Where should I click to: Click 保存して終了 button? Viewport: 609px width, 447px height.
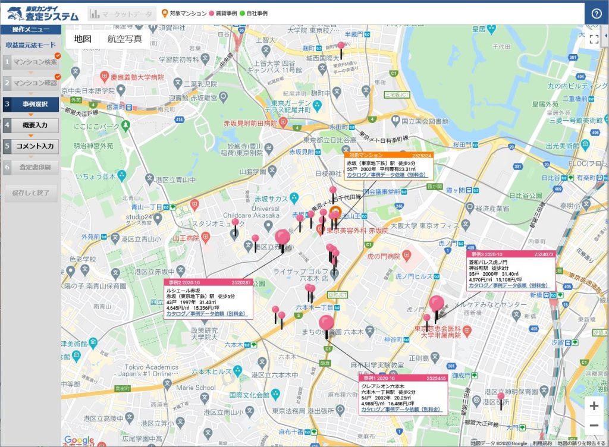click(x=31, y=193)
